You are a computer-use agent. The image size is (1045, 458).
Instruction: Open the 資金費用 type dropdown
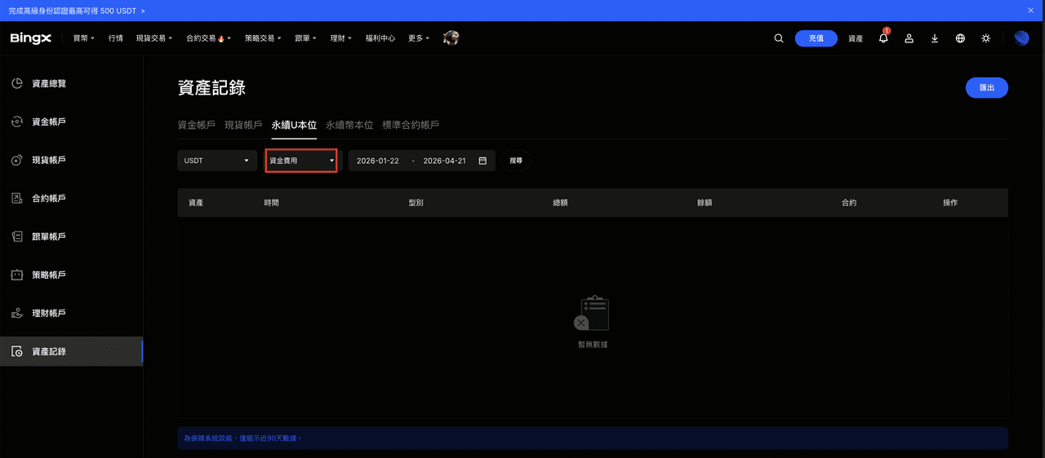click(x=301, y=161)
